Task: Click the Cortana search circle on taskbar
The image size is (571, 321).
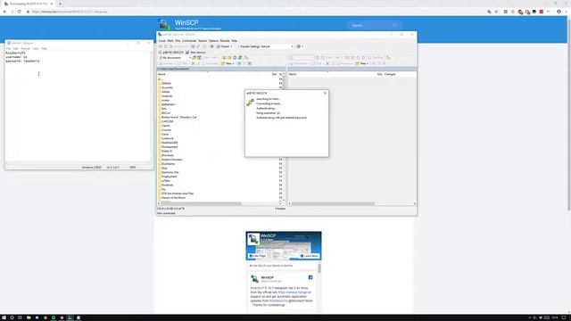Action: (12, 317)
